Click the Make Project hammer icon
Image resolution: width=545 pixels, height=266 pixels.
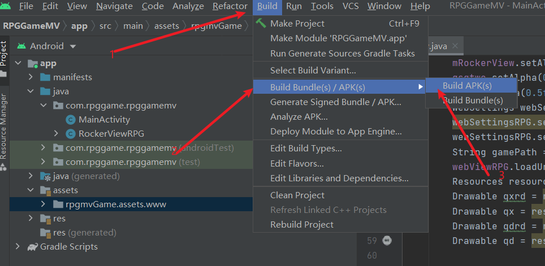point(261,23)
